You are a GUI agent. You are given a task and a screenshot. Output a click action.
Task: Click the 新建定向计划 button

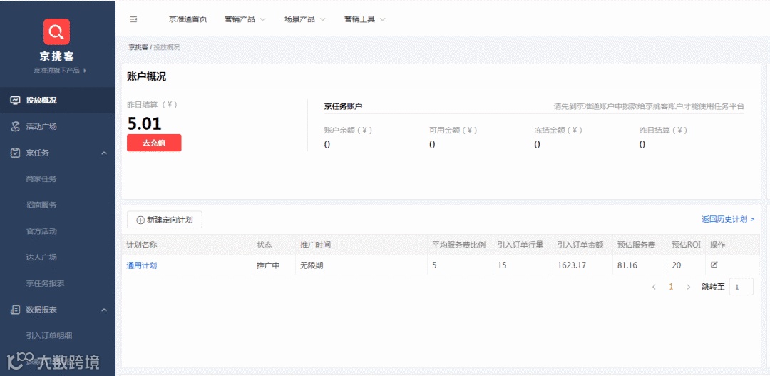click(x=165, y=220)
